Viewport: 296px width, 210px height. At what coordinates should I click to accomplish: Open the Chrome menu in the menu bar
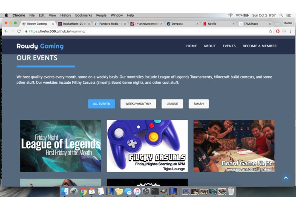19,15
